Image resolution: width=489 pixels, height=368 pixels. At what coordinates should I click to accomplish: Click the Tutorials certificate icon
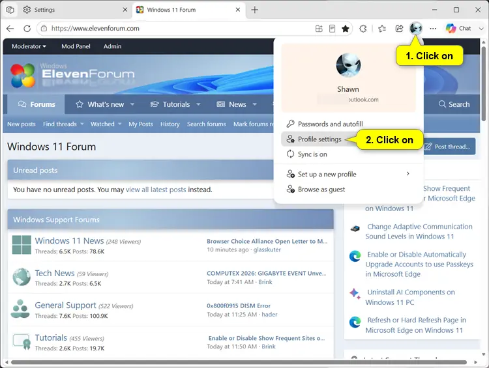coord(22,341)
